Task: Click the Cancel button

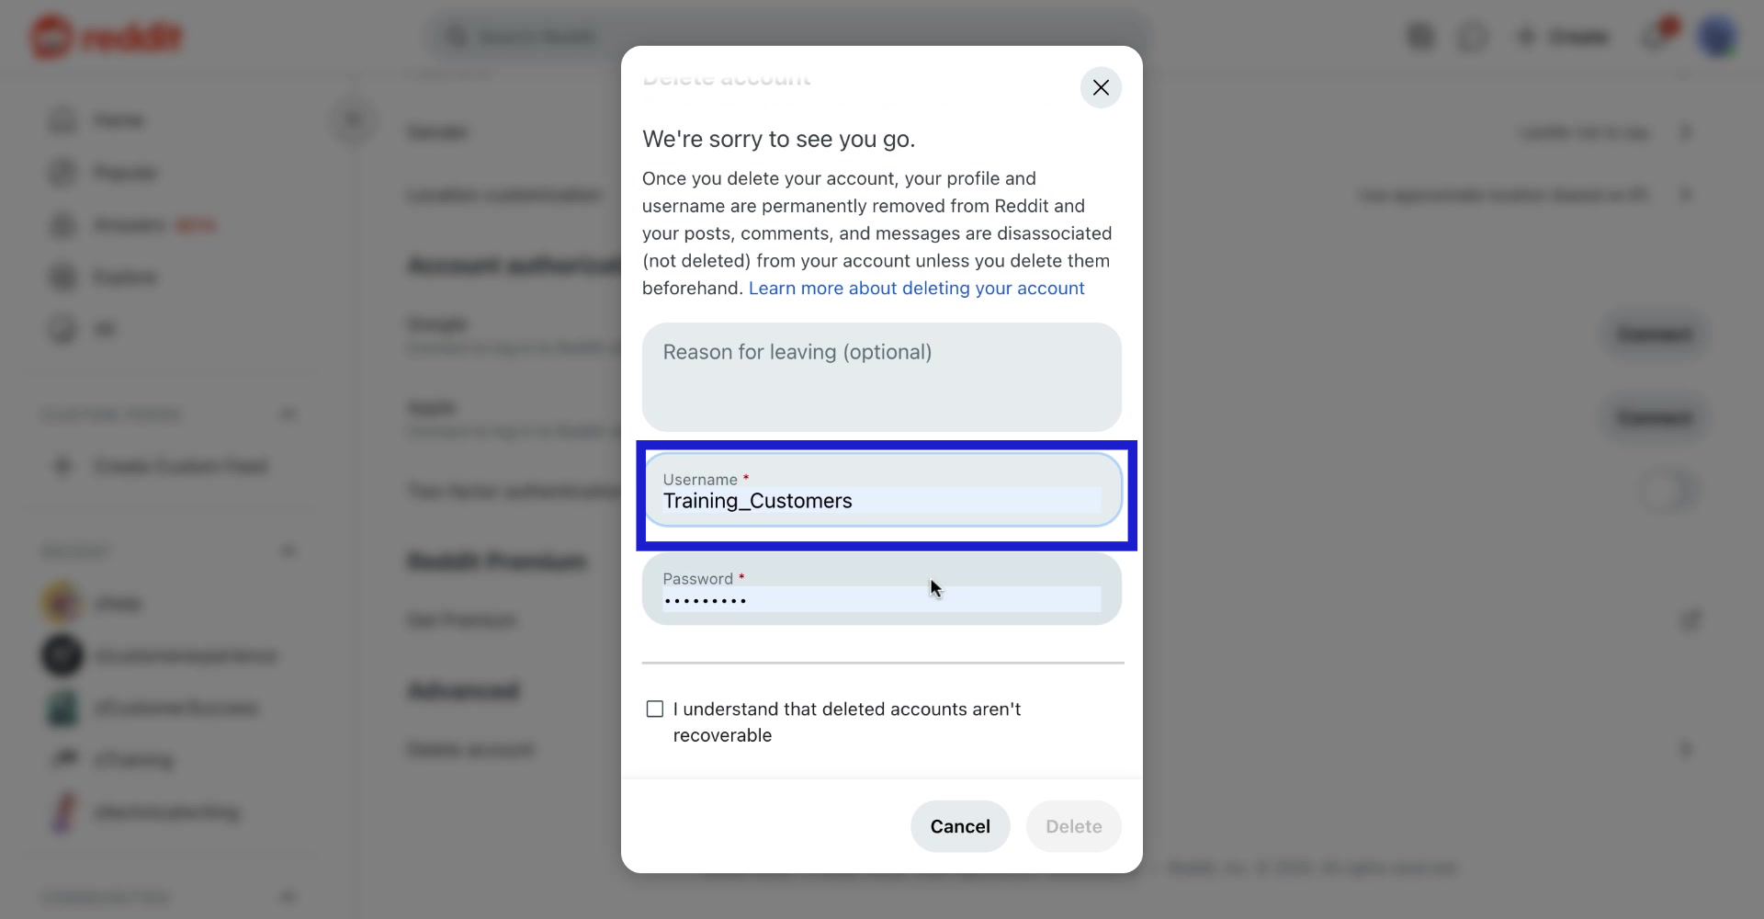Action: (960, 826)
